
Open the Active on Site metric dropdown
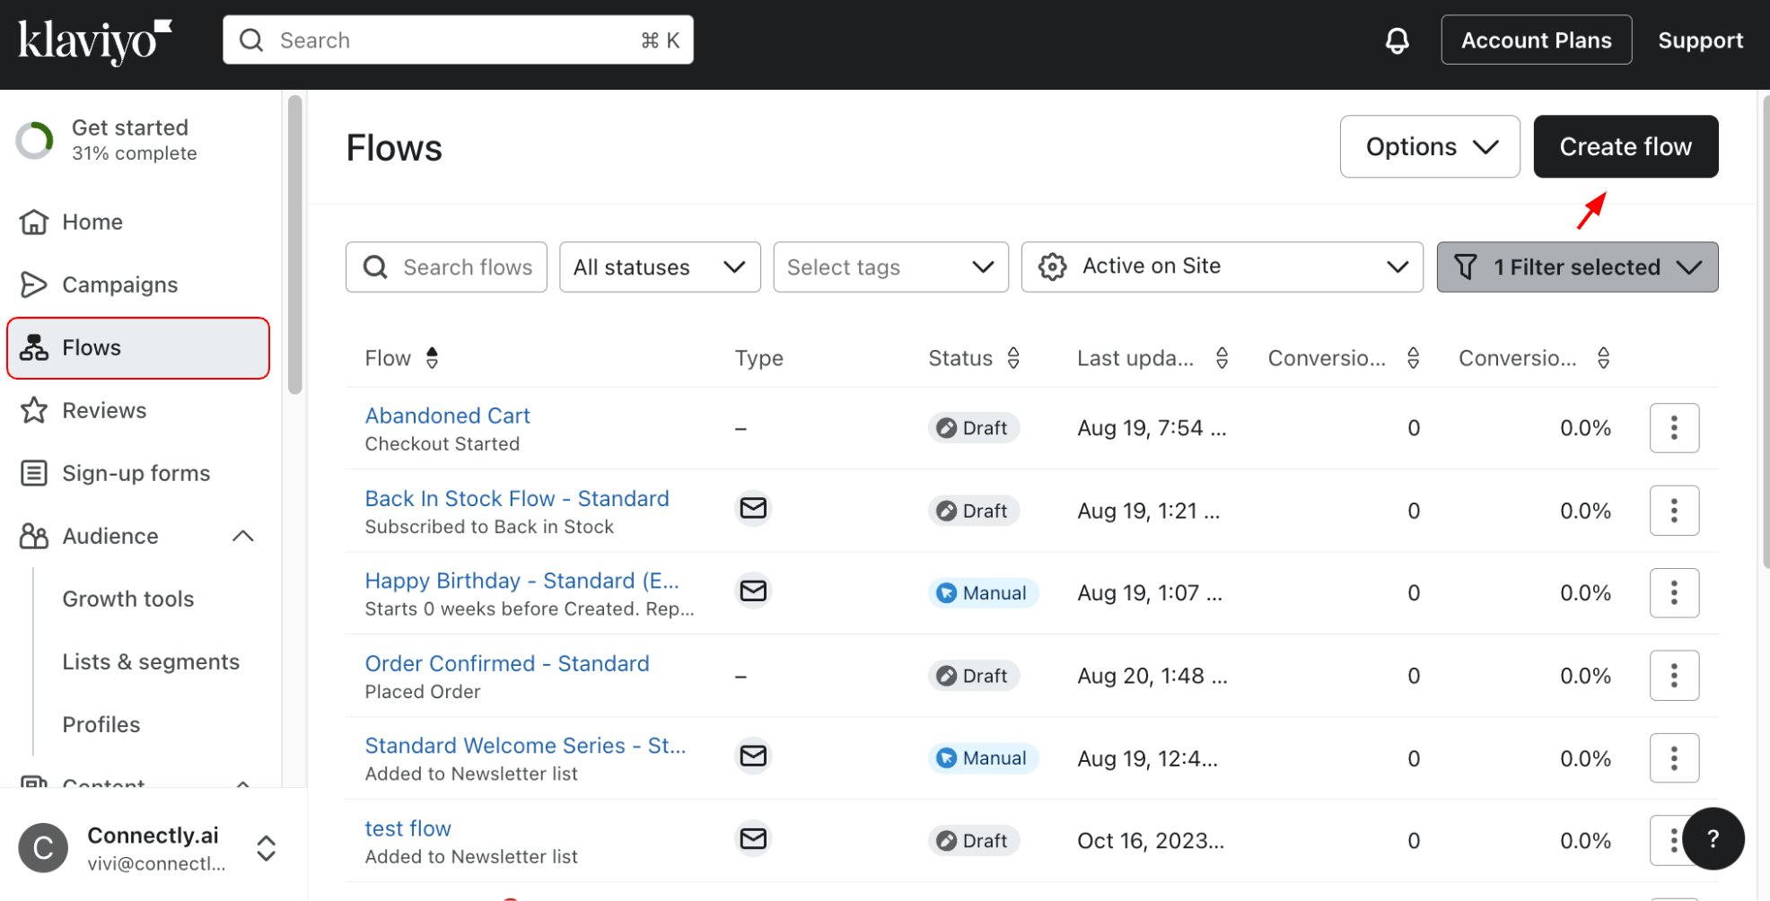click(1222, 267)
